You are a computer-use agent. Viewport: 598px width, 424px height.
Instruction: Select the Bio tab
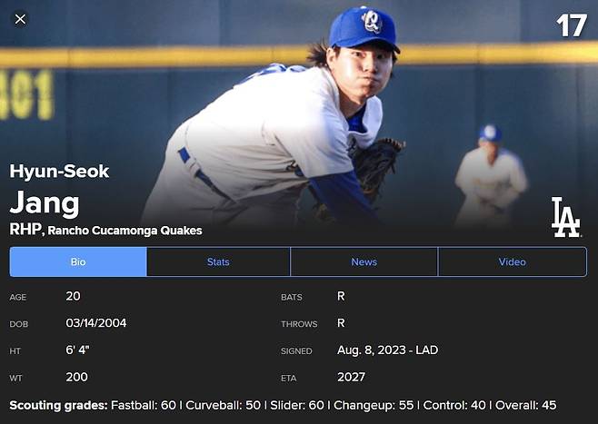pos(78,262)
